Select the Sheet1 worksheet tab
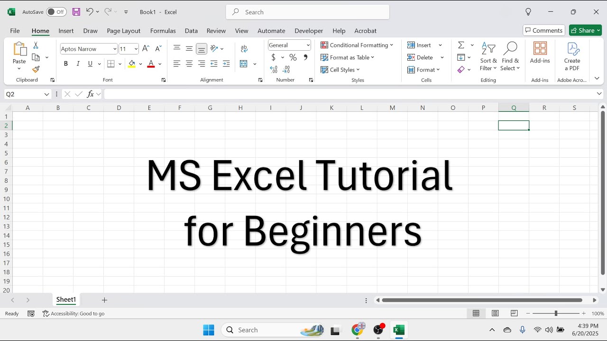Viewport: 607px width, 341px height. [66, 300]
